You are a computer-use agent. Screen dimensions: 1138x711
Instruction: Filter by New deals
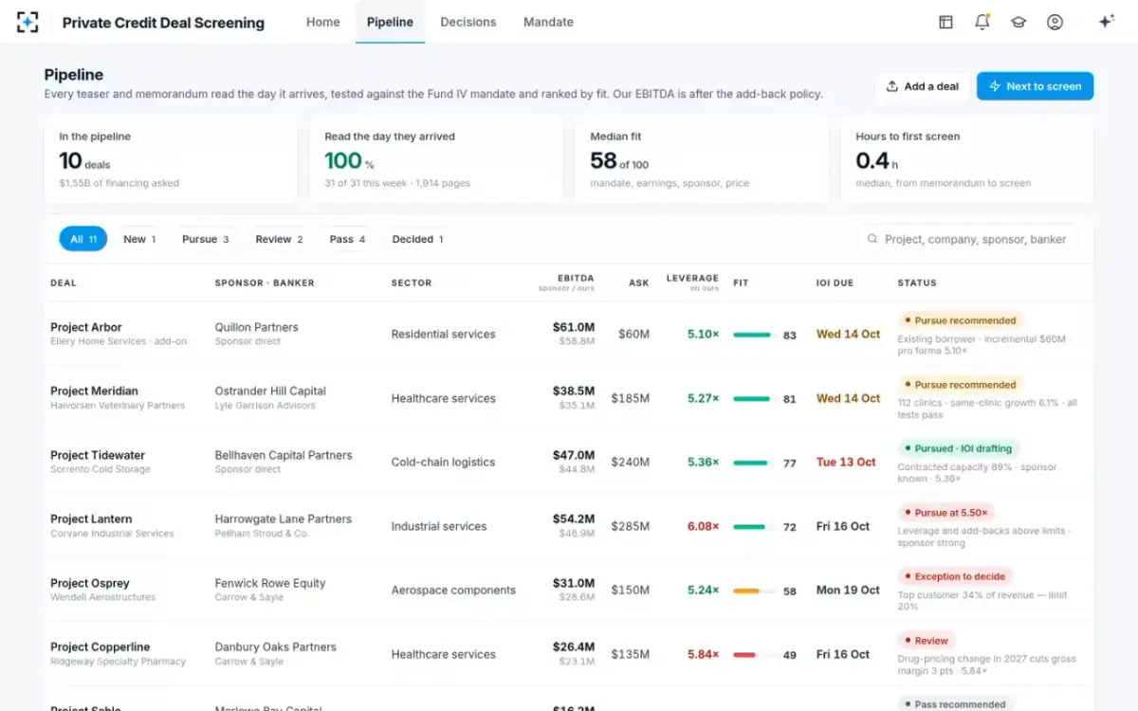click(139, 240)
